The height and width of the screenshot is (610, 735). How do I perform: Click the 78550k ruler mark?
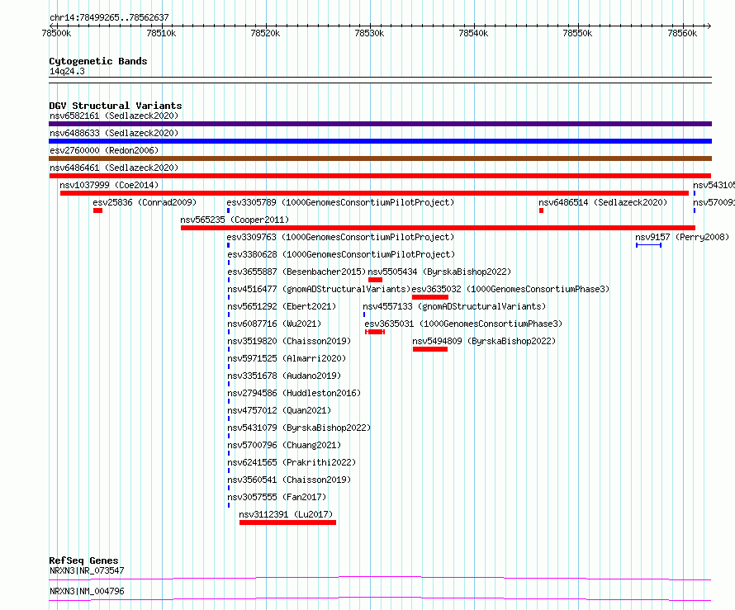[x=577, y=33]
